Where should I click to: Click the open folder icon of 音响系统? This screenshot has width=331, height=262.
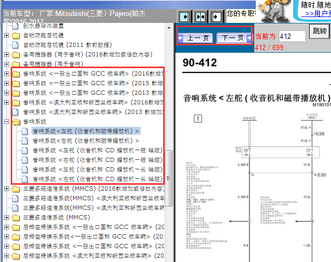(16, 122)
